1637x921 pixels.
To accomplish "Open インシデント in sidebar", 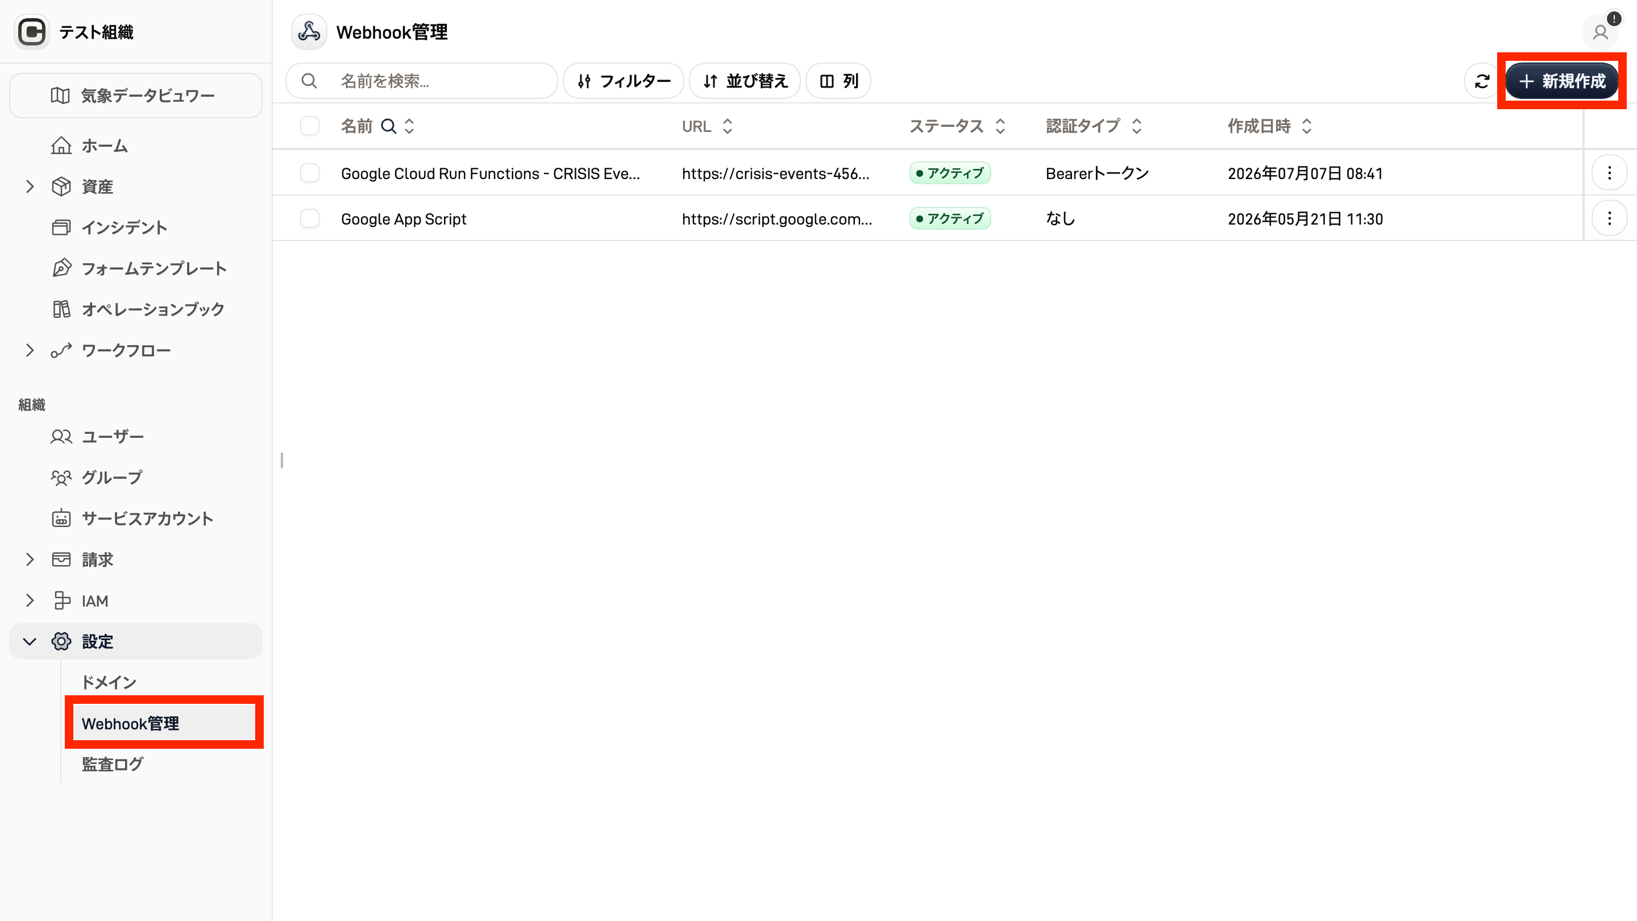I will tap(136, 227).
